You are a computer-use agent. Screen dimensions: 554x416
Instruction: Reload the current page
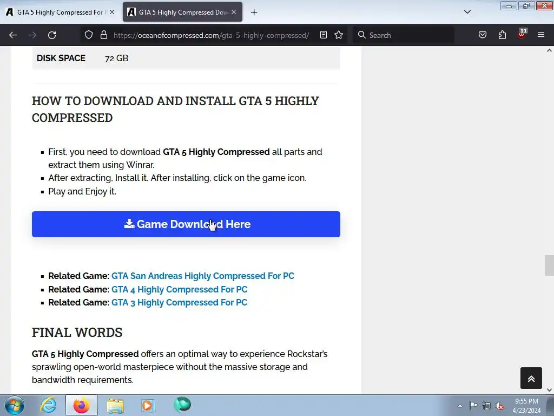(x=52, y=35)
